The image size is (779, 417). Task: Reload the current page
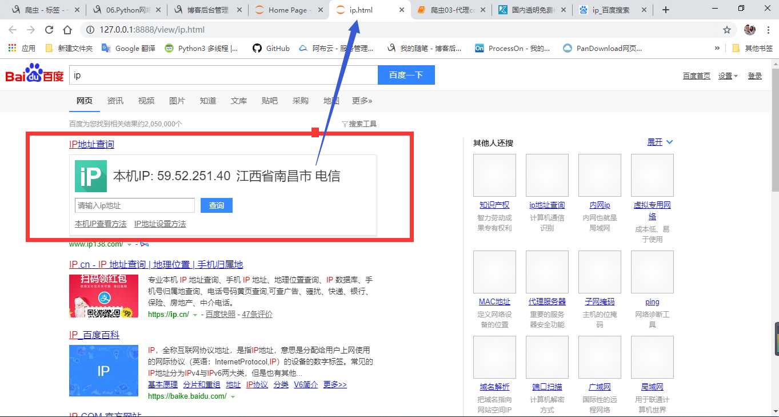point(49,30)
